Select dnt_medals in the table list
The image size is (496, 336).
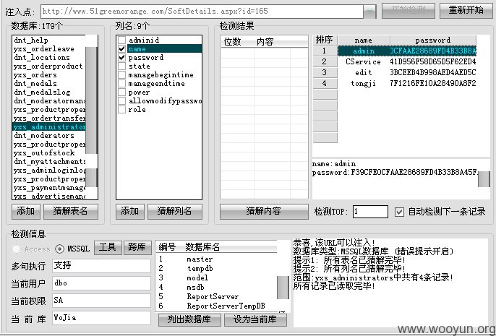coord(49,83)
